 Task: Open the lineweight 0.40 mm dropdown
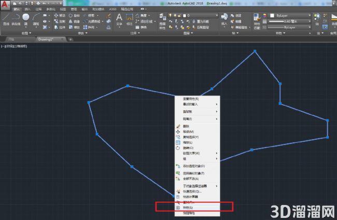tap(290, 21)
